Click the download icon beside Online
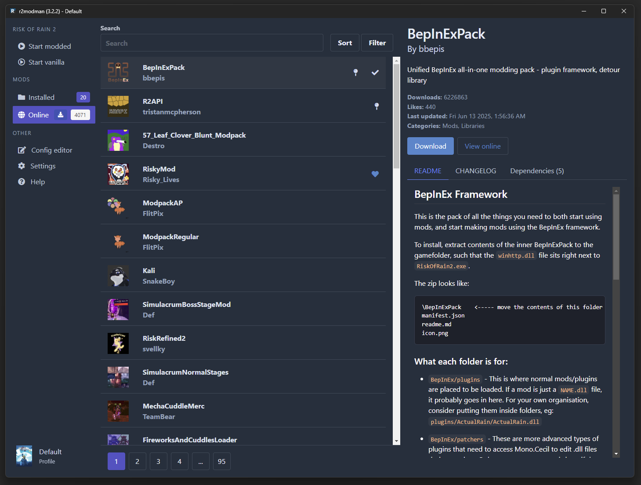This screenshot has height=485, width=641. [x=61, y=115]
